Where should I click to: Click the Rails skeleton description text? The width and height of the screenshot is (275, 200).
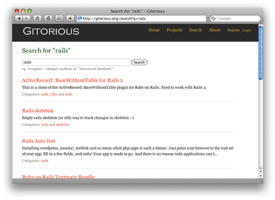pyautogui.click(x=78, y=118)
